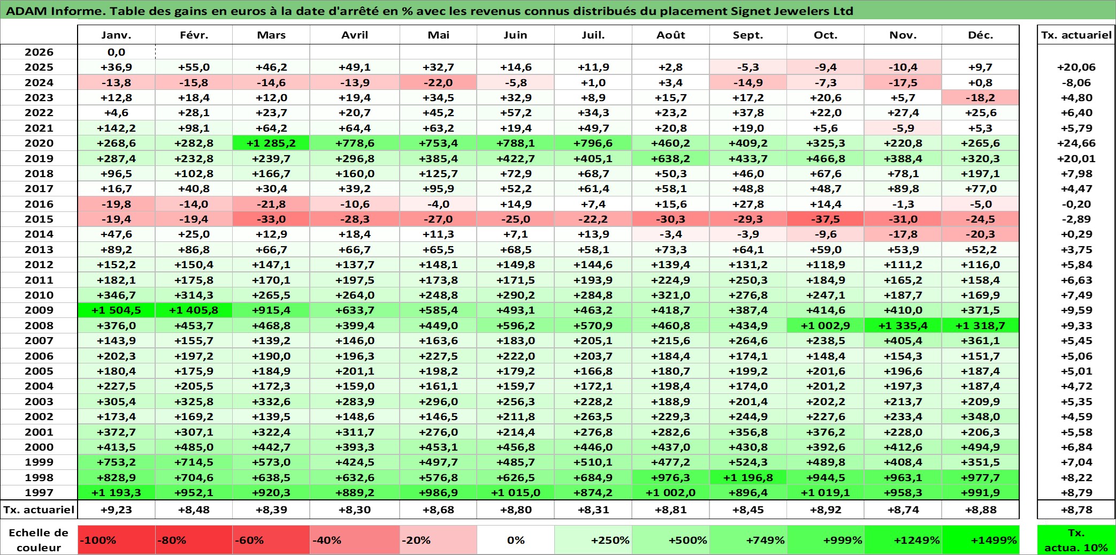The width and height of the screenshot is (1116, 555).
Task: Select the 0% white legend swatch
Action: tap(516, 540)
